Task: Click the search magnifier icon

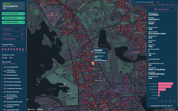Action: (134, 2)
